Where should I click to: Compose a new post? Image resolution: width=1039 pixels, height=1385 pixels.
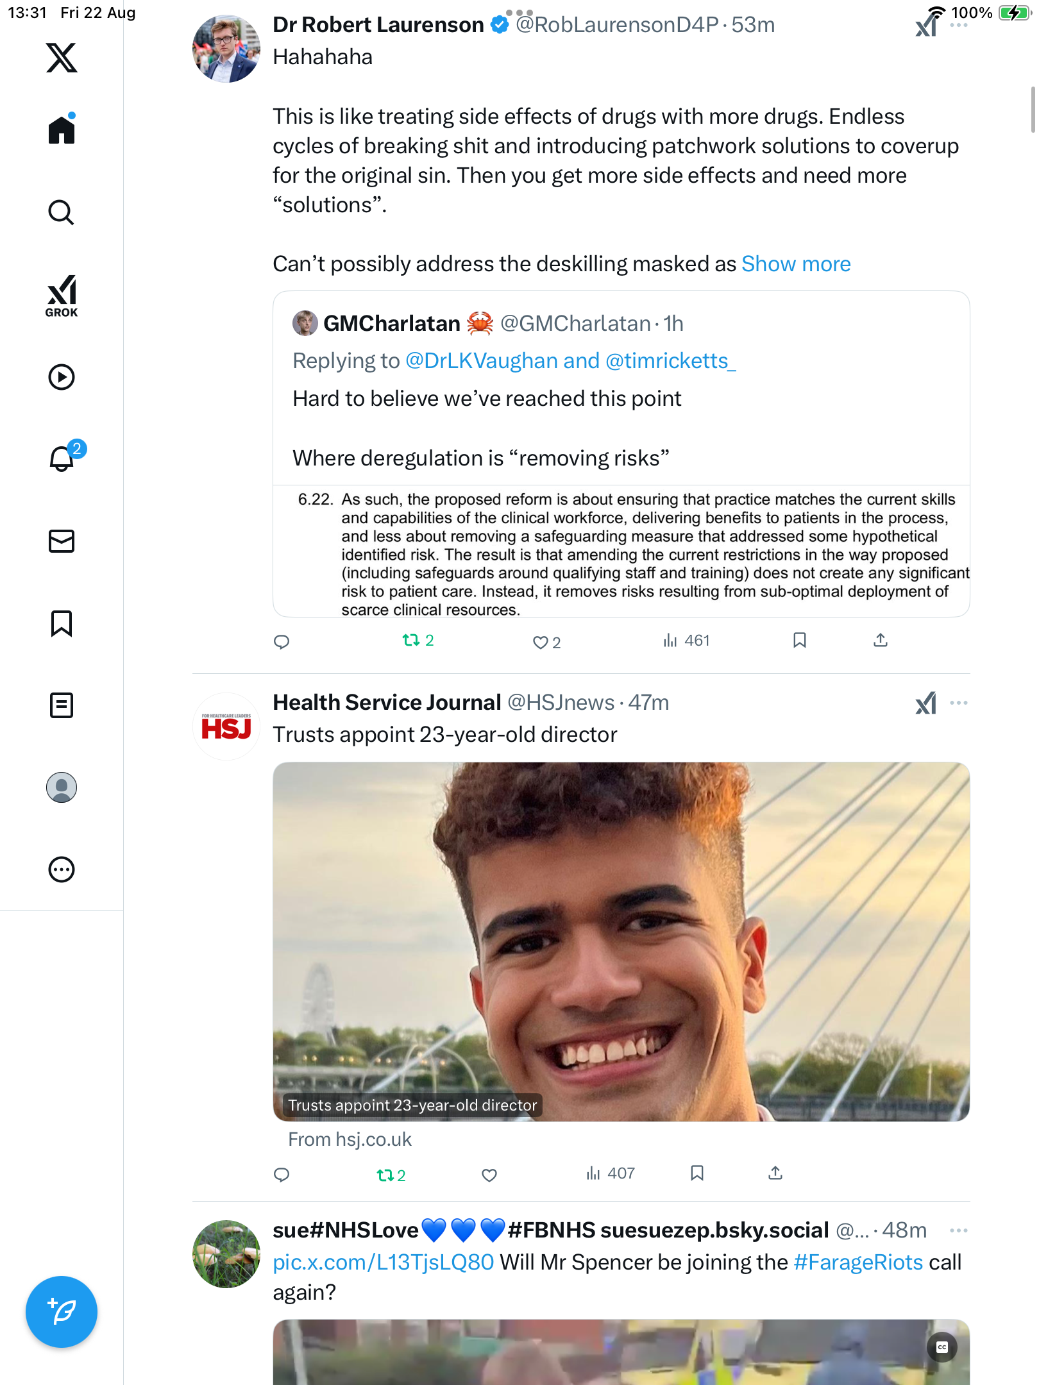pos(62,1311)
